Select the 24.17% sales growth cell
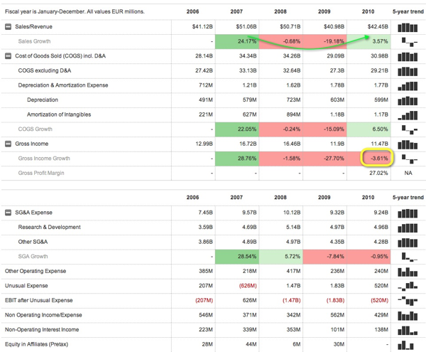This screenshot has width=426, height=352. [x=237, y=41]
